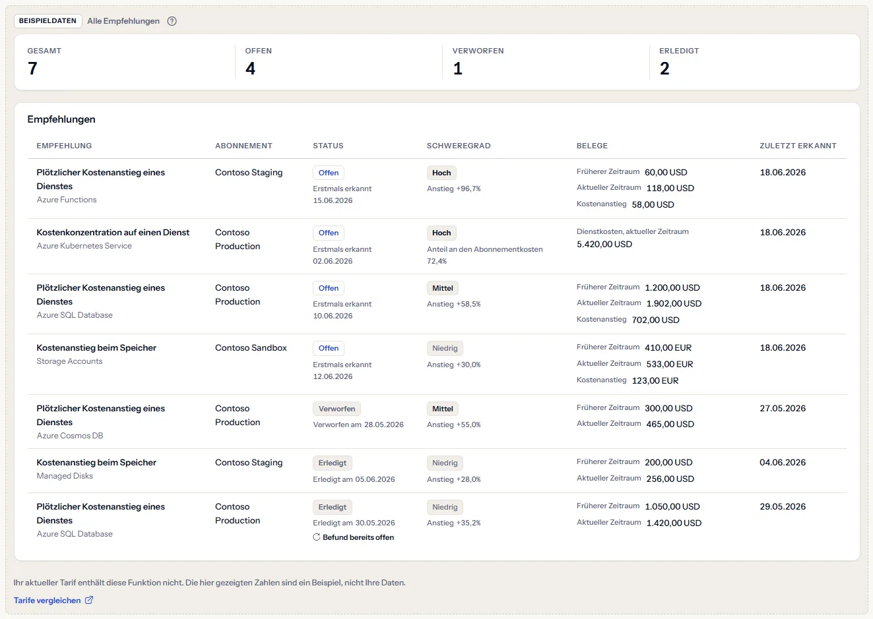
Task: Open the Azure Cosmos DB recommendation
Action: tap(437, 422)
